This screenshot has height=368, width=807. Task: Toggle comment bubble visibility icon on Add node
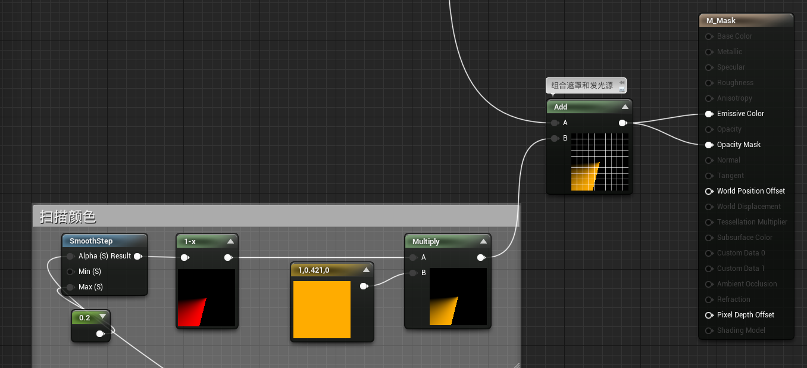(622, 89)
